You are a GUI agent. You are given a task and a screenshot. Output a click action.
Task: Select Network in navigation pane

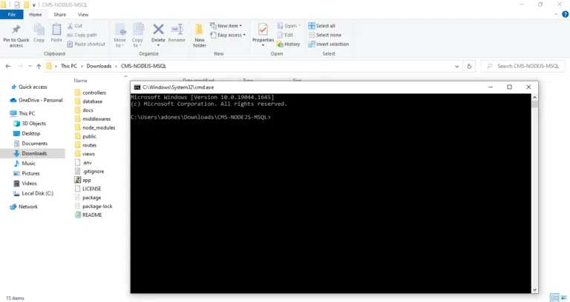tap(24, 207)
